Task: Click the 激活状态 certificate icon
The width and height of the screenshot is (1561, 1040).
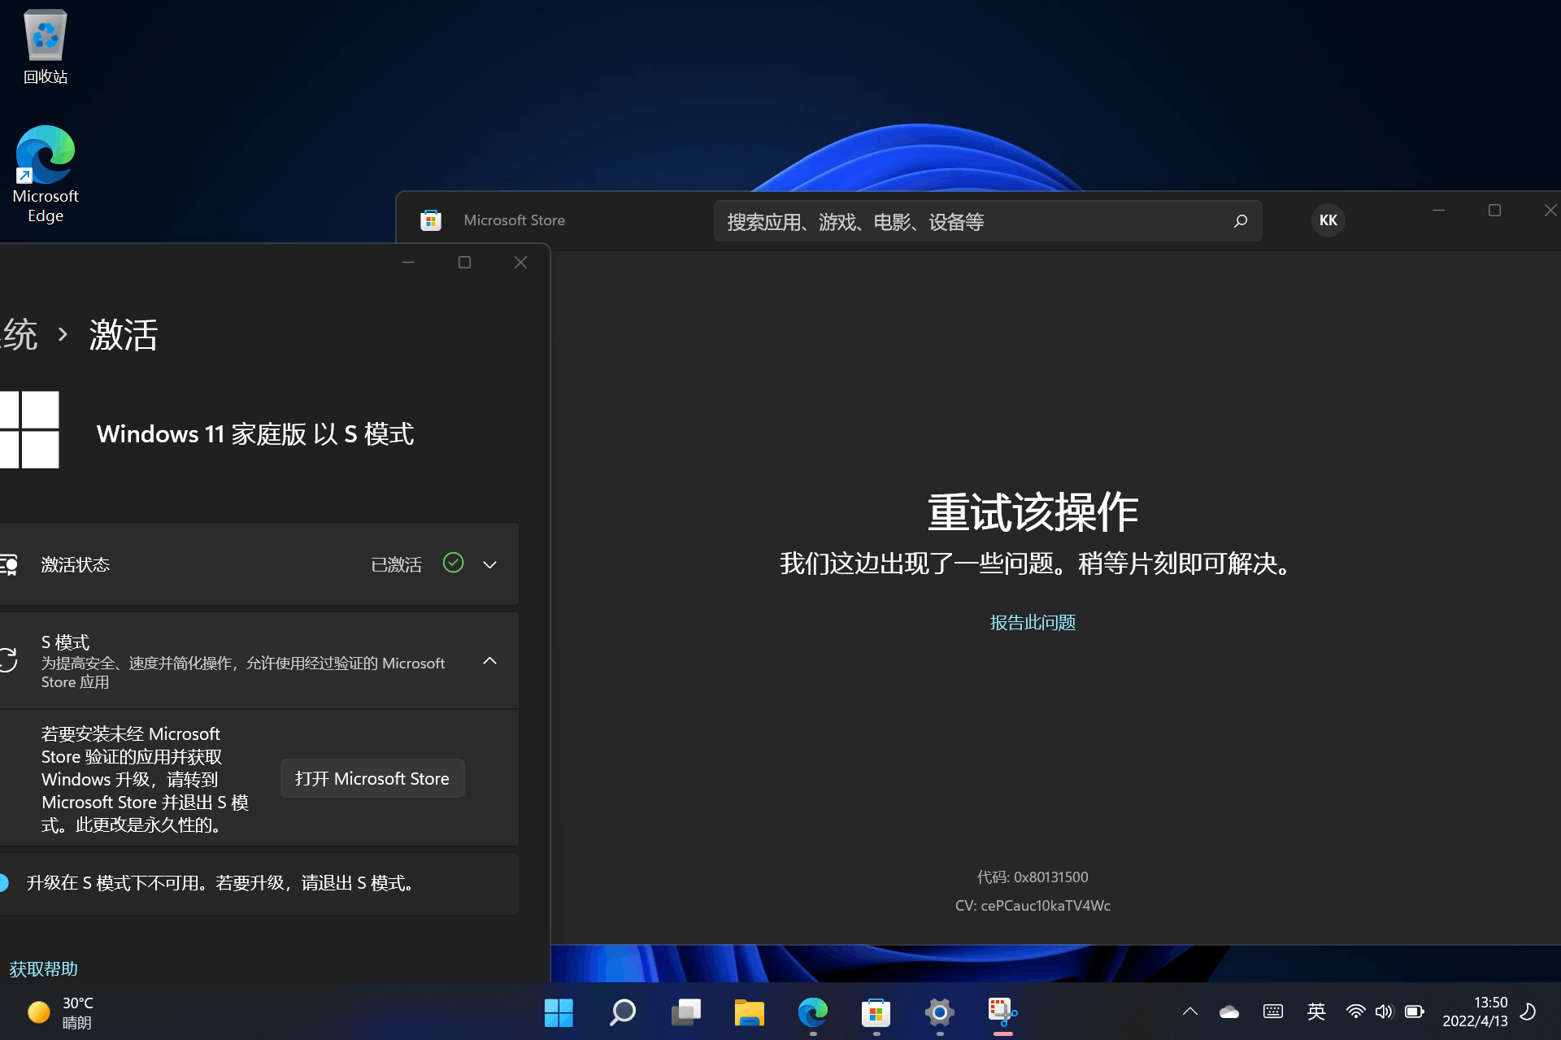Action: pyautogui.click(x=9, y=564)
